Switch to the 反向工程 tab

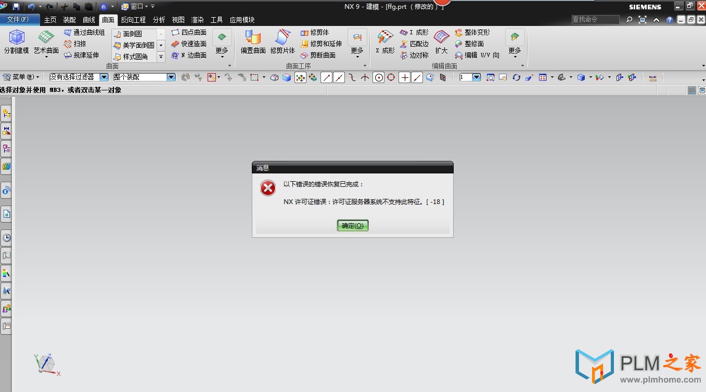pyautogui.click(x=134, y=20)
